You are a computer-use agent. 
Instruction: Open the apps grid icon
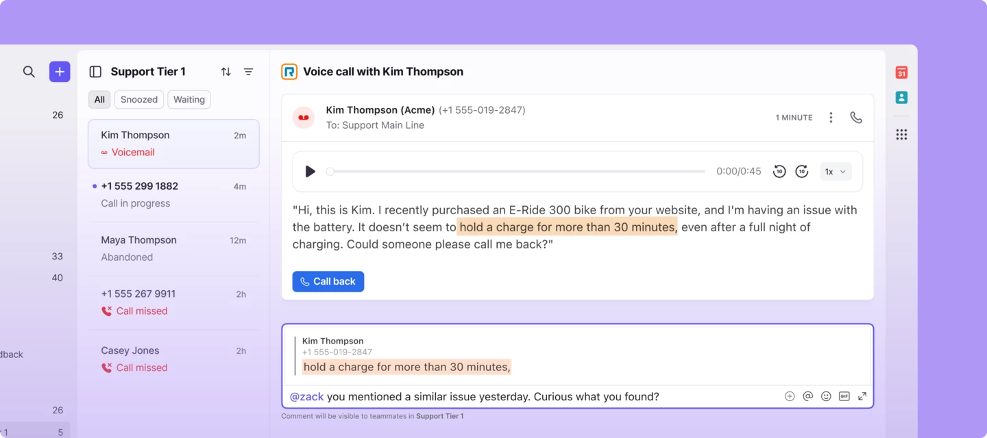[901, 135]
